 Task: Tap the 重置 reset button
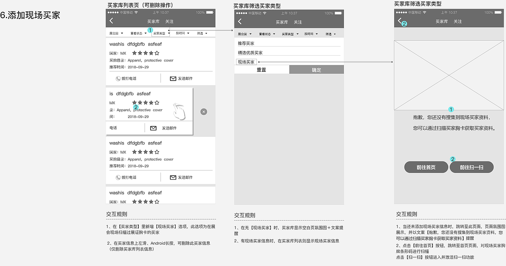(x=262, y=70)
